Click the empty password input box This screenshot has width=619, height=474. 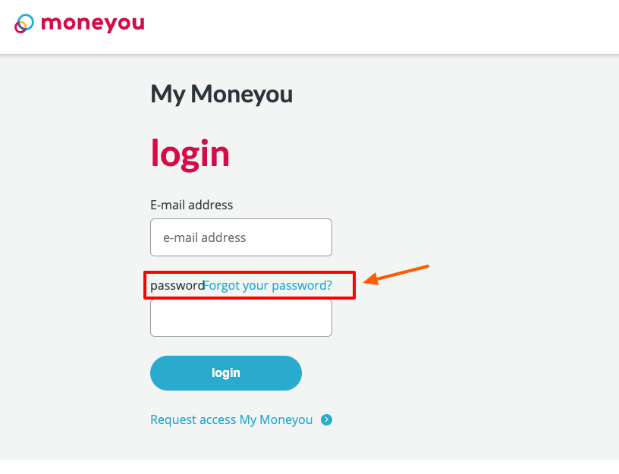(240, 318)
